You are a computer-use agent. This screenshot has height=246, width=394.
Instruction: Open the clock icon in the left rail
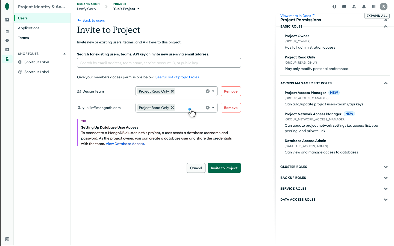[x=7, y=40]
